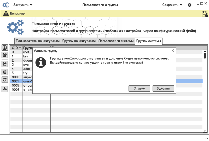This screenshot has width=209, height=141.
Task: Switch to Пользователи системы tab
Action: (116, 41)
